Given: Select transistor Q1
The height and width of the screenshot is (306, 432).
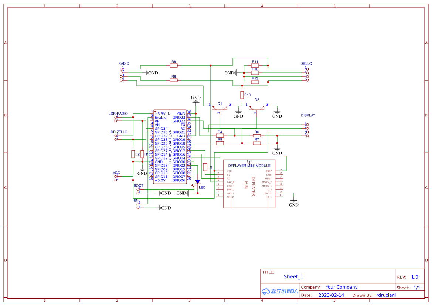Looking at the screenshot, I should click(x=221, y=109).
